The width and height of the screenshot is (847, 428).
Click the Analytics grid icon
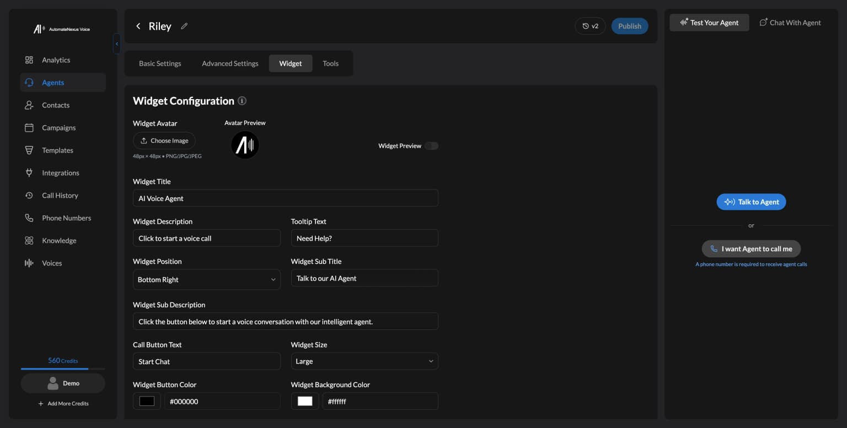pyautogui.click(x=29, y=60)
